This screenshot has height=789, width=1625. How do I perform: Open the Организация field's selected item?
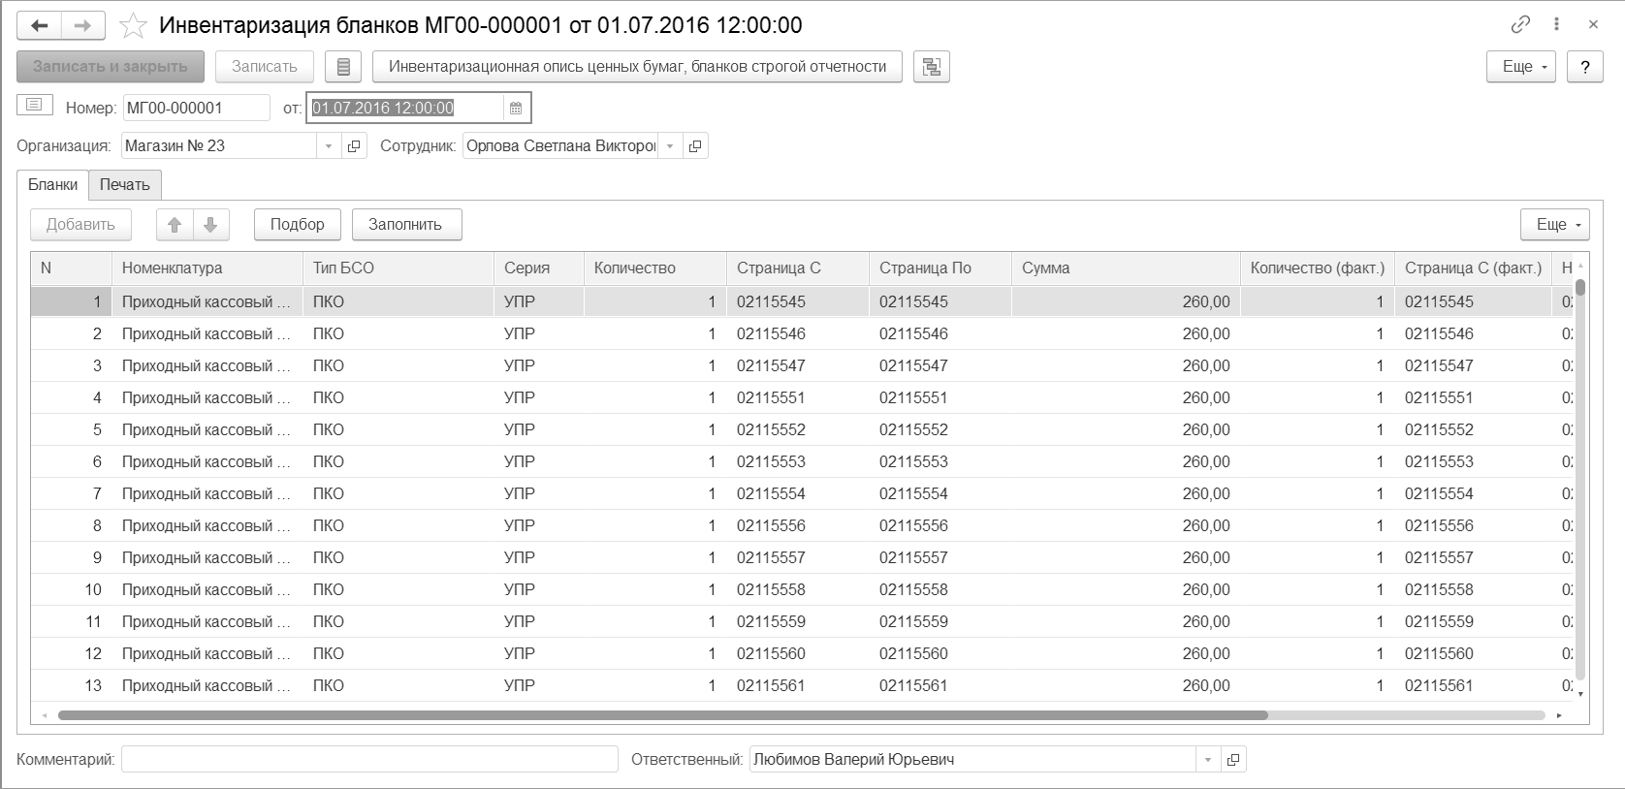click(x=354, y=146)
